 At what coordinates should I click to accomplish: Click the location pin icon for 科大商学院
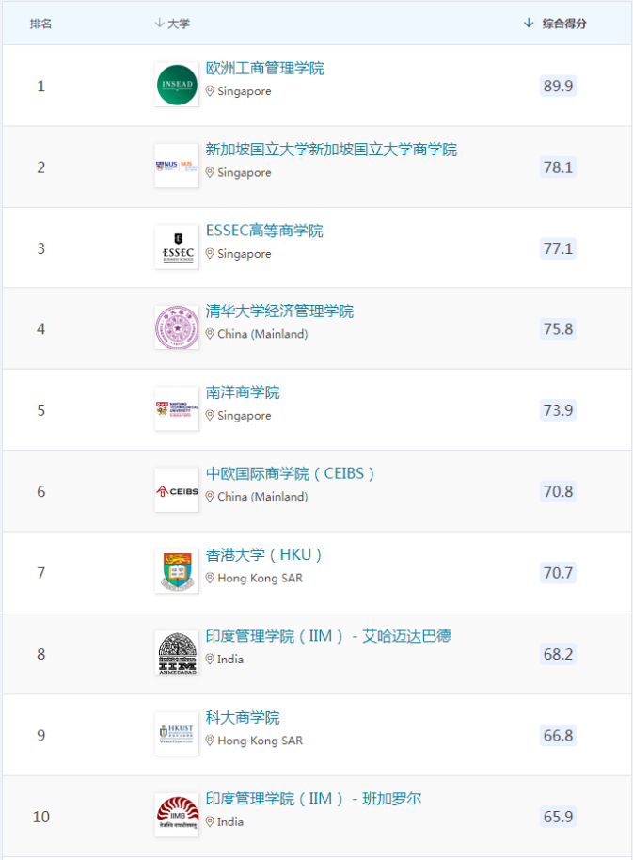pyautogui.click(x=210, y=741)
